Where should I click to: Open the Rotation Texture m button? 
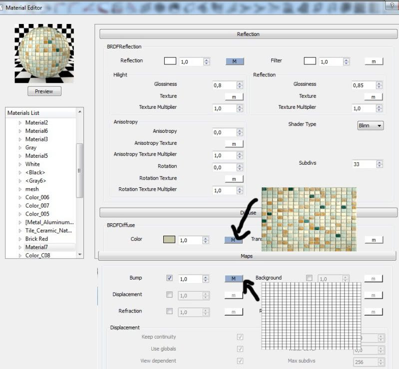[x=234, y=179]
